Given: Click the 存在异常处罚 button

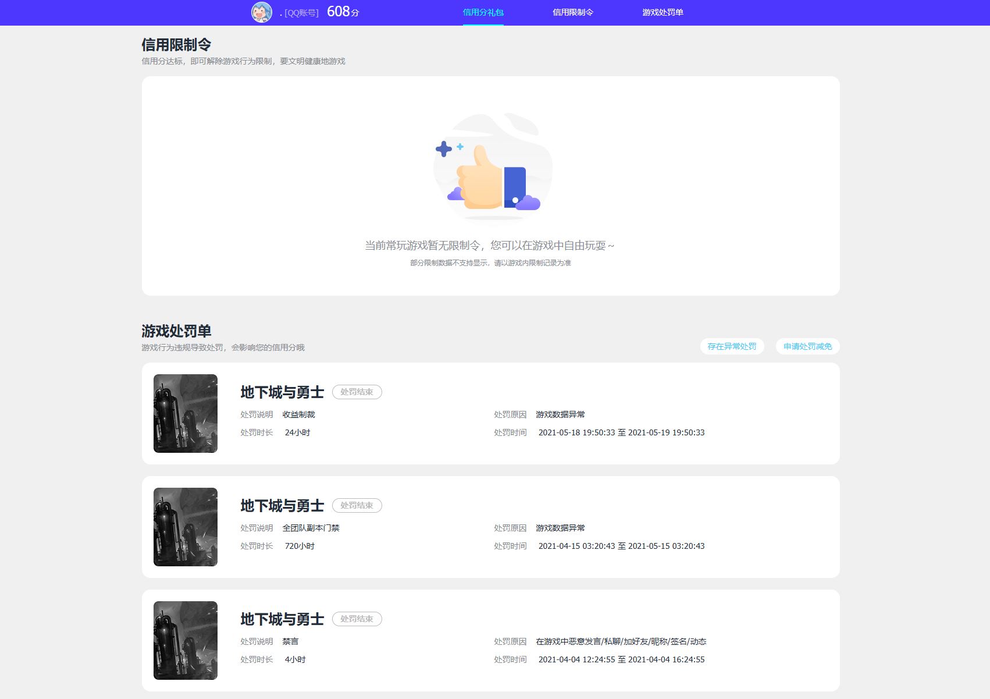Looking at the screenshot, I should pos(732,346).
